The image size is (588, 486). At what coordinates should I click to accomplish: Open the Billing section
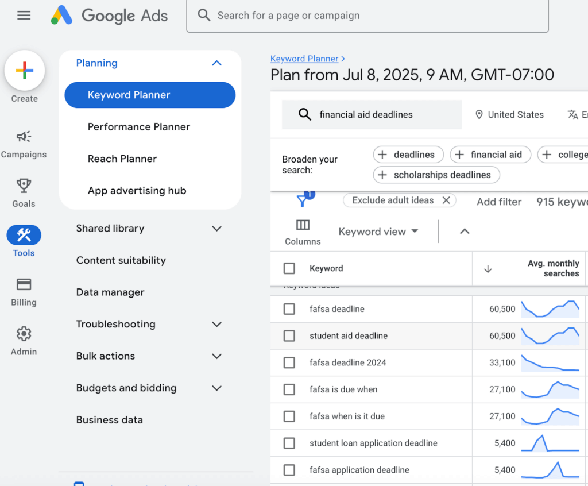pos(24,285)
